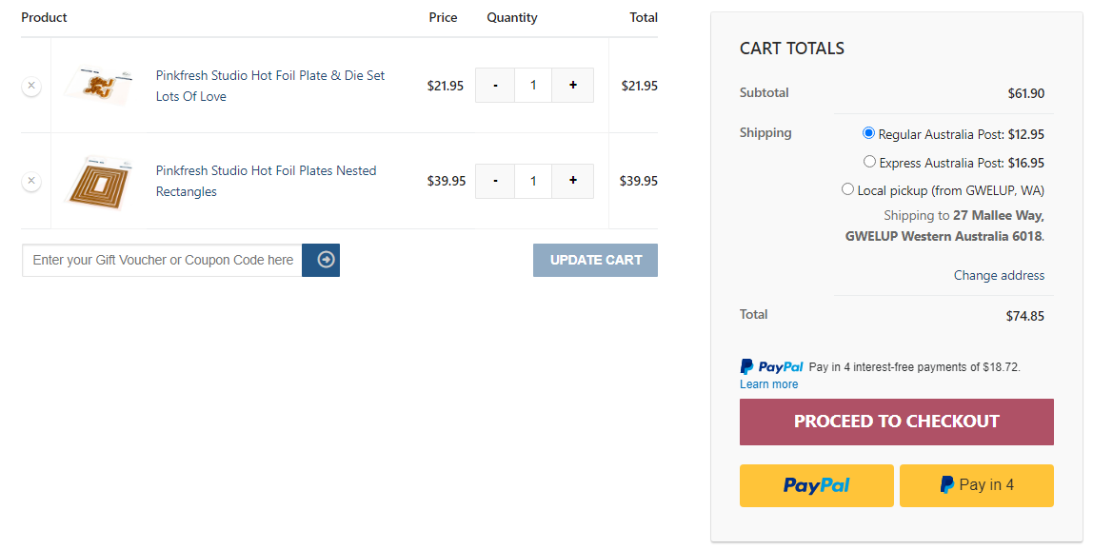
Task: Click the Nested Rectangles product thumbnail
Action: [99, 181]
